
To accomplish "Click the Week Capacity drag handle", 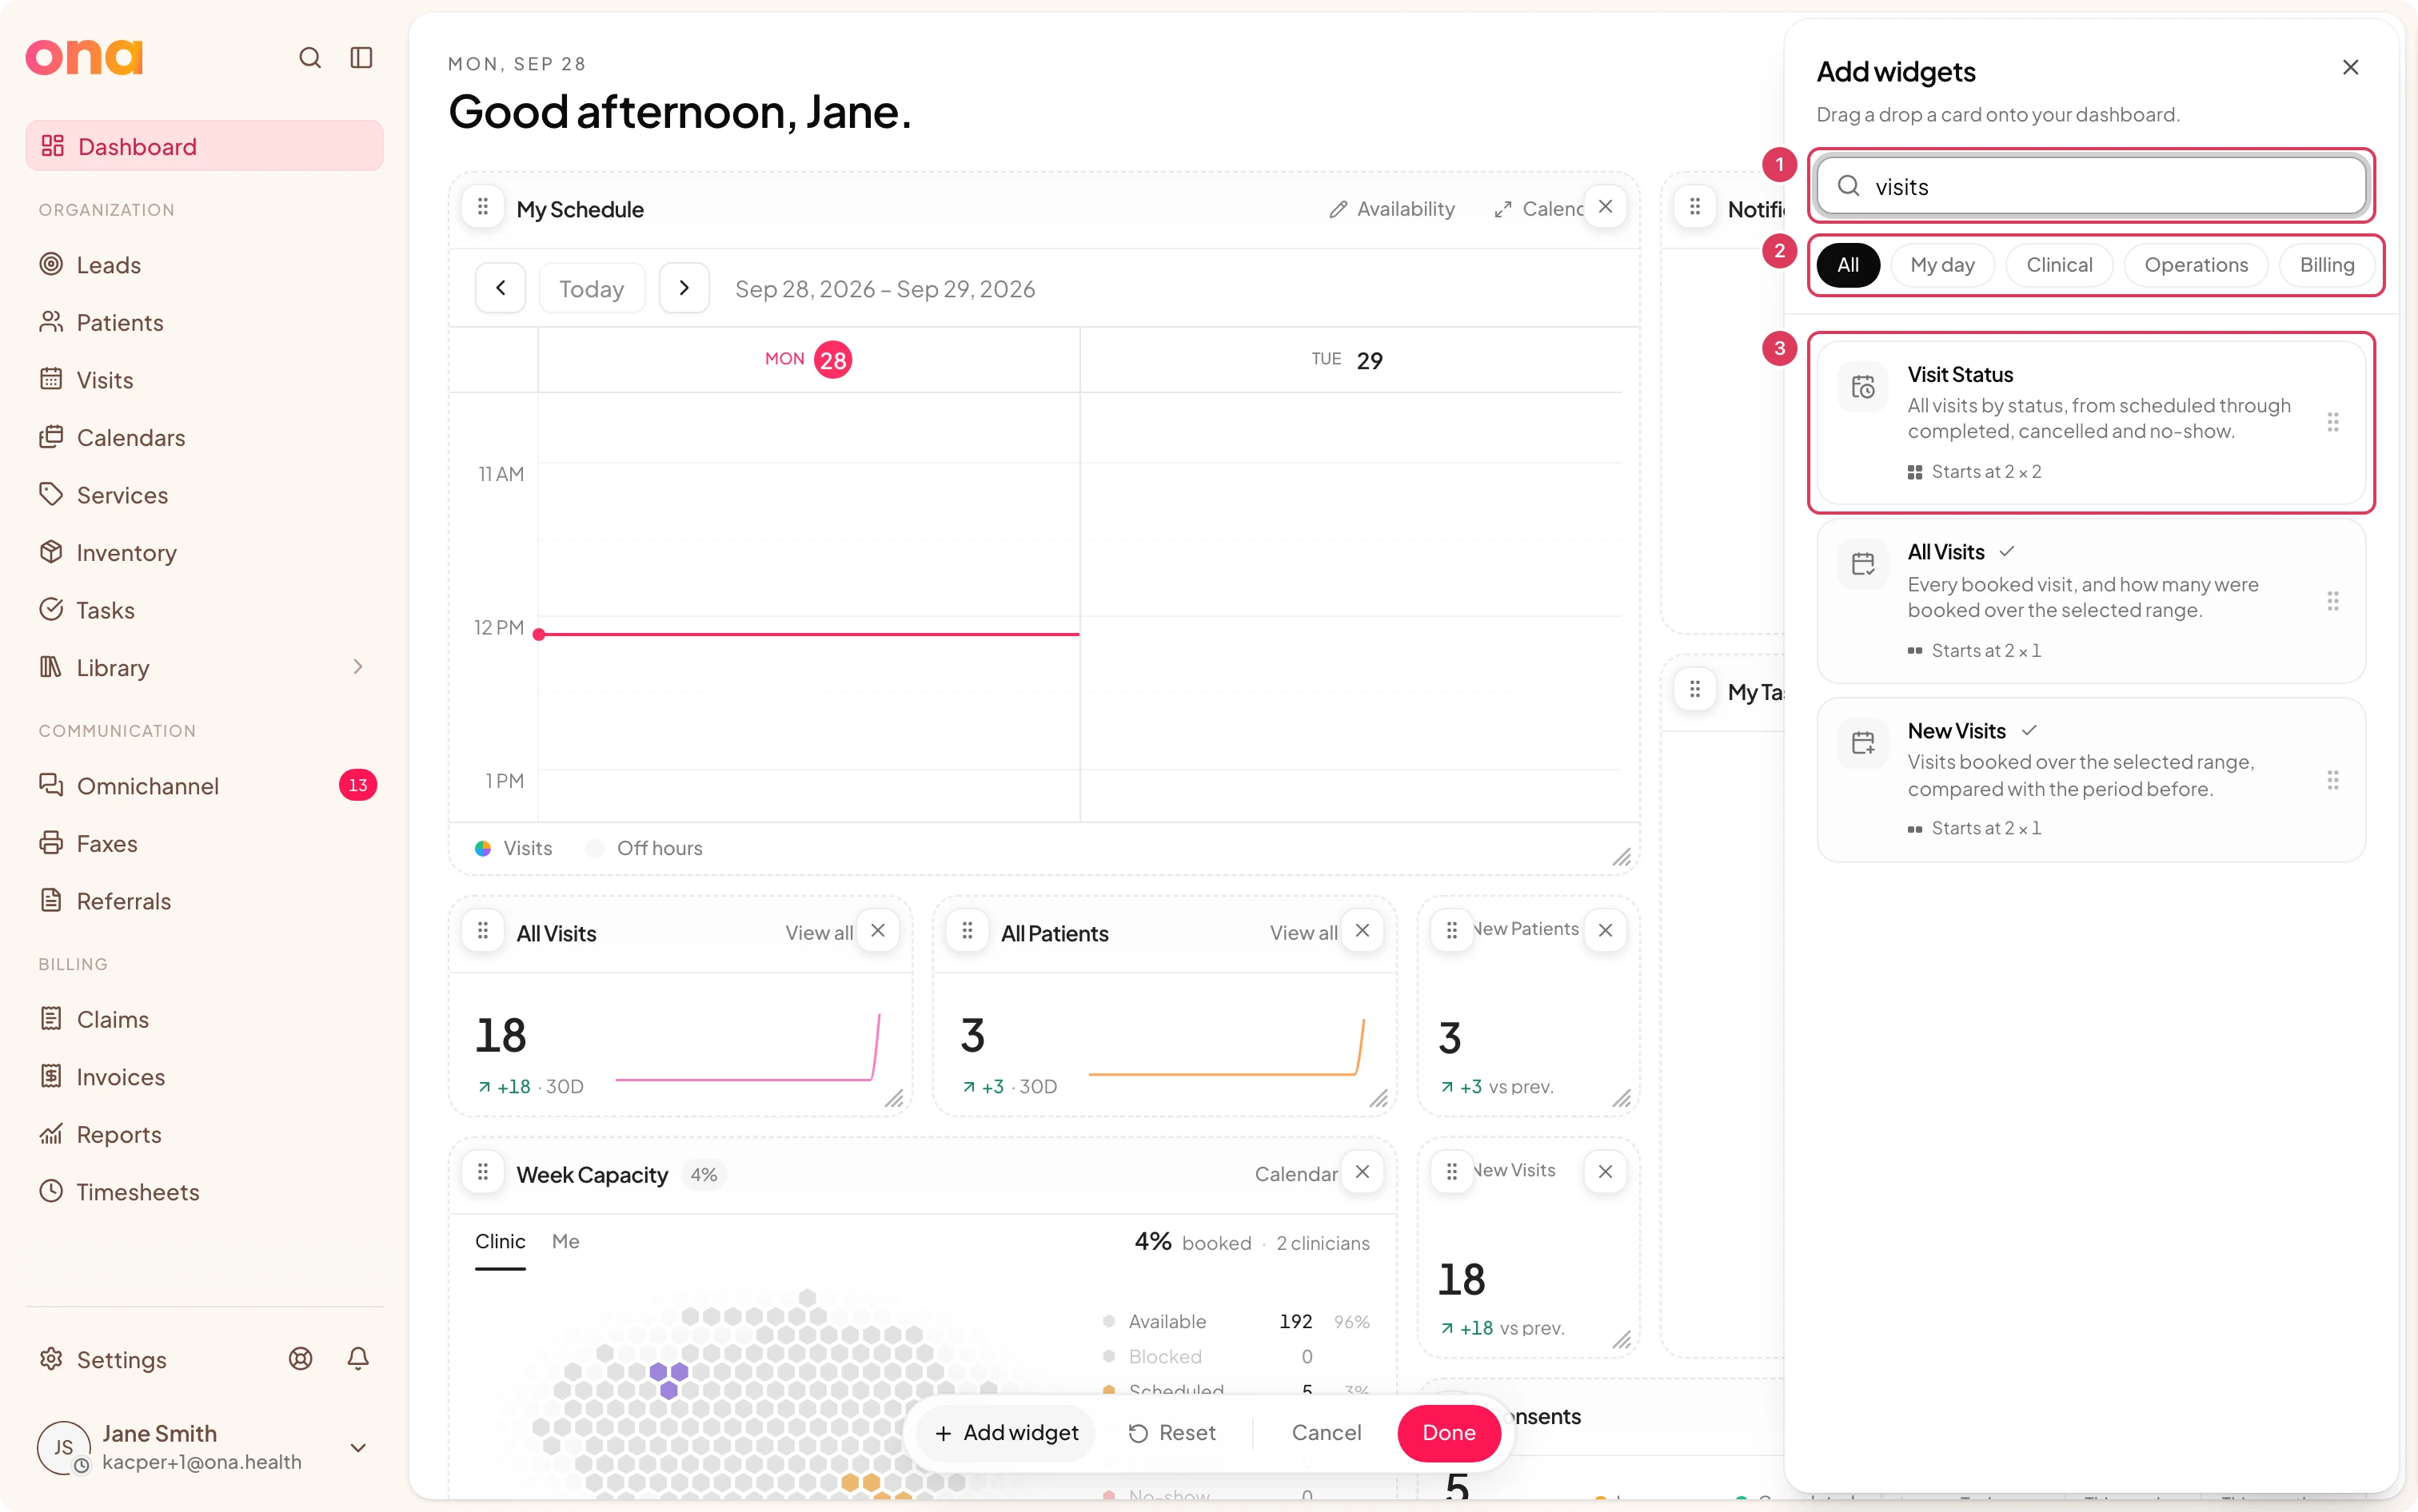I will click(x=483, y=1171).
